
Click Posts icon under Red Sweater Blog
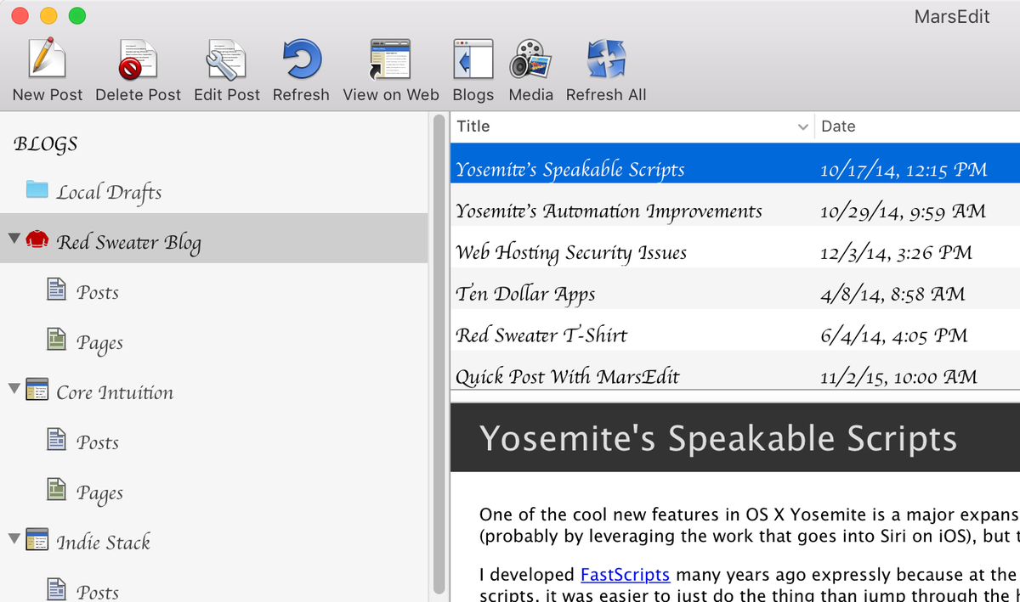(x=56, y=290)
